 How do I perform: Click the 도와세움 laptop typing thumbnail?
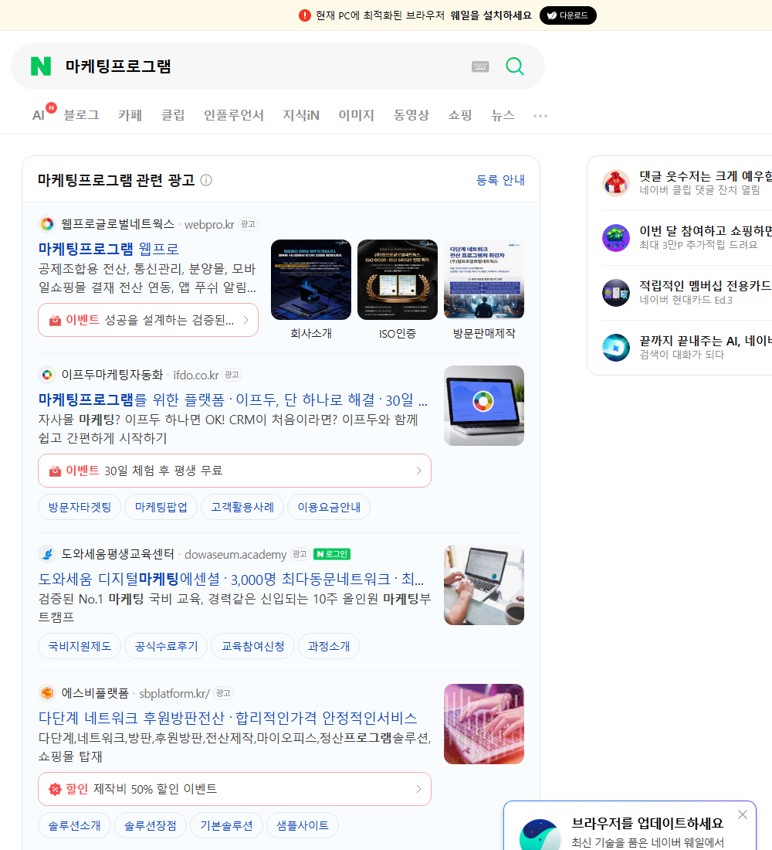[484, 585]
